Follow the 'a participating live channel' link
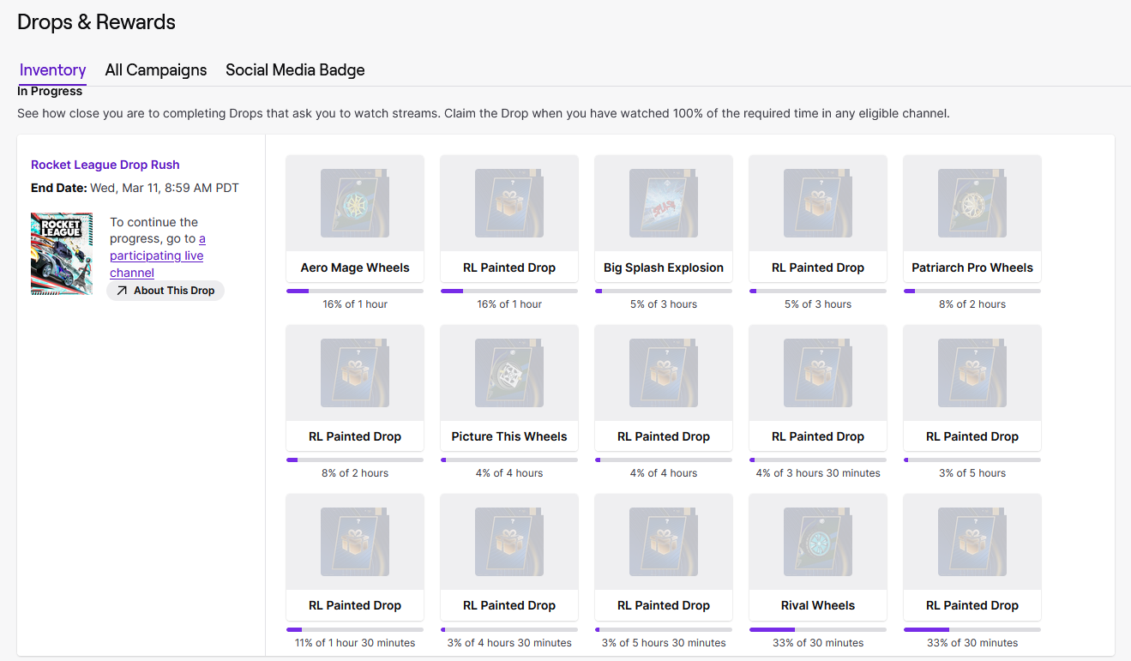 (x=158, y=255)
